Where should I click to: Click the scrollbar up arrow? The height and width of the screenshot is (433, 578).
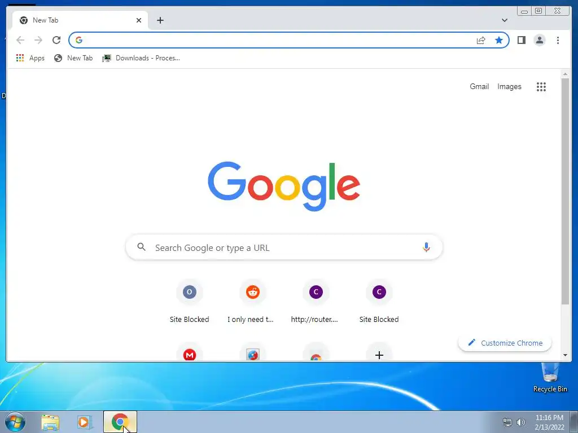[x=565, y=74]
